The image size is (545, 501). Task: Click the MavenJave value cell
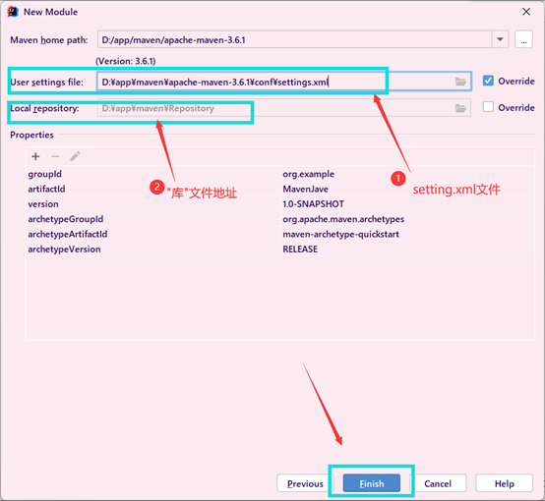pyautogui.click(x=406, y=189)
